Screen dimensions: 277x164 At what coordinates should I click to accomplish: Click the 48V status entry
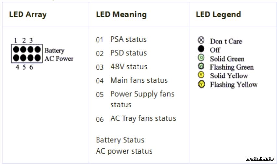click(129, 67)
